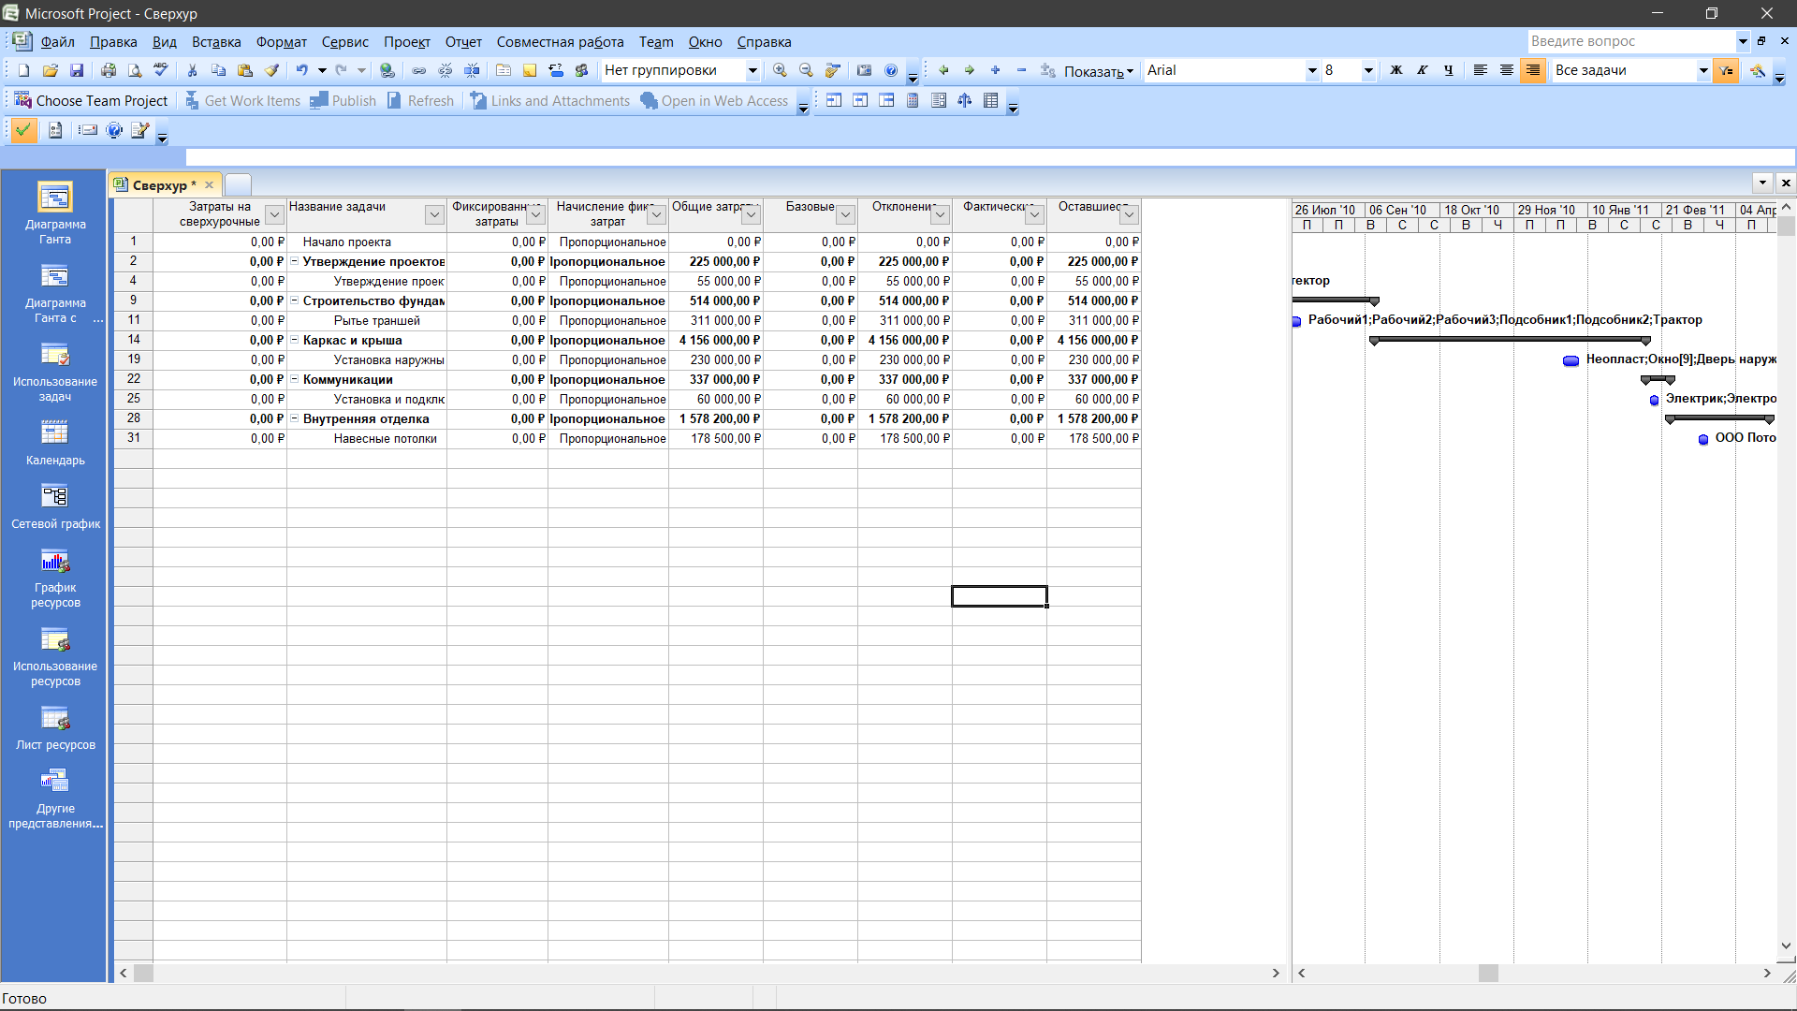This screenshot has width=1797, height=1011.
Task: Open the Arial font dropdown
Action: pos(1312,70)
